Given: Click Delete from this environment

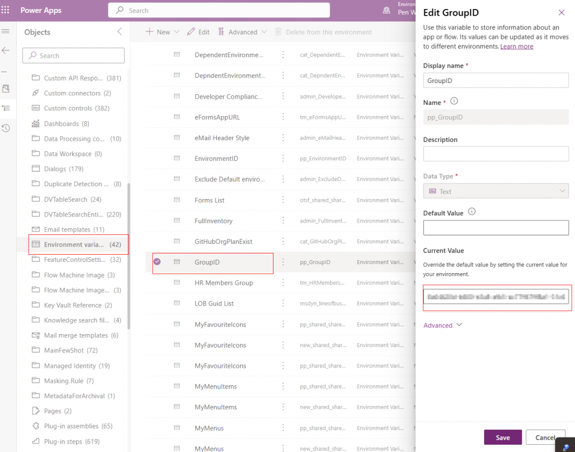Looking at the screenshot, I should point(323,32).
